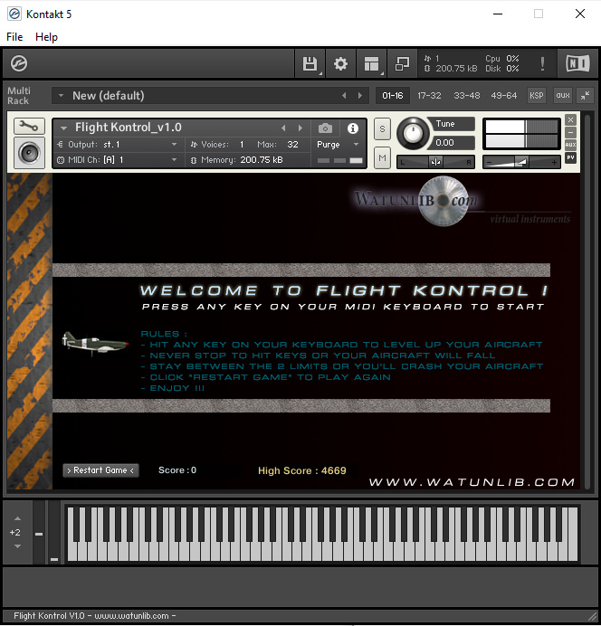
Task: Click the Multi Rack label
Action: coord(18,96)
